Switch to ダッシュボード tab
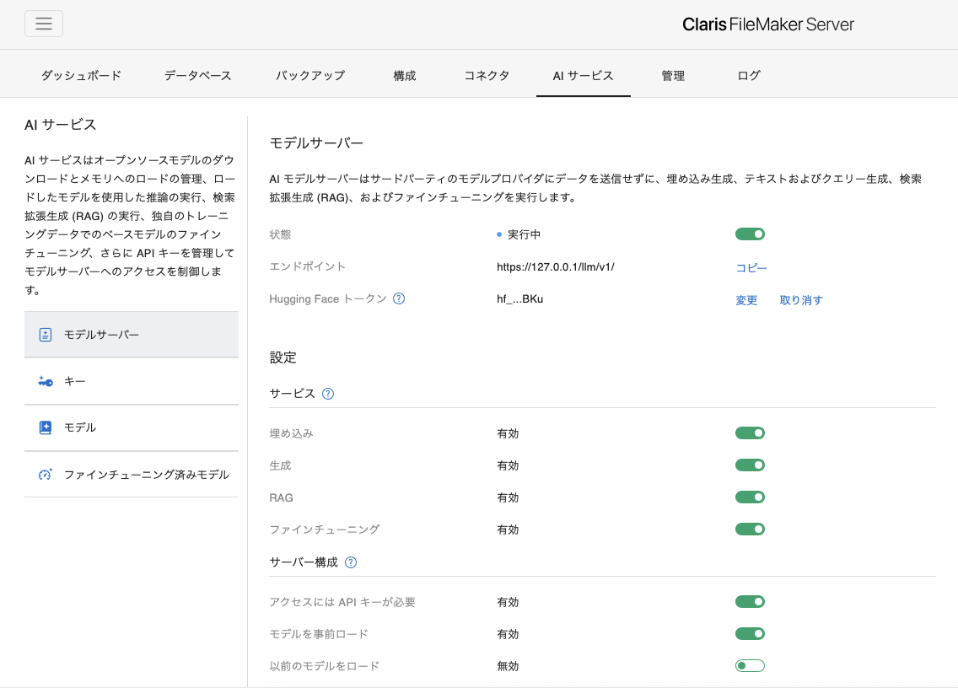This screenshot has width=958, height=688. [81, 76]
